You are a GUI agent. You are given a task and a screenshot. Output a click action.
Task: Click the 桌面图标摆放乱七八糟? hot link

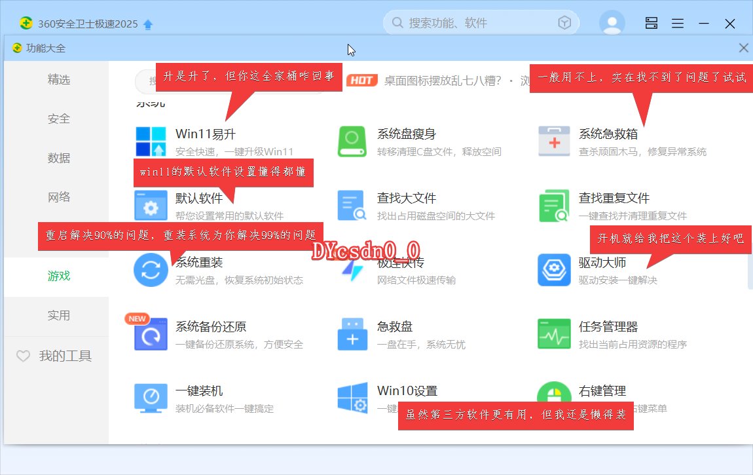442,80
